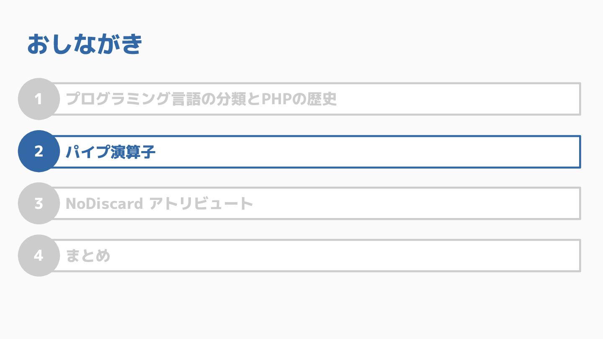Viewport: 603px width, 339px height.
Task: Click empty area inside NoDiscard アトリビュート box
Action: 415,204
